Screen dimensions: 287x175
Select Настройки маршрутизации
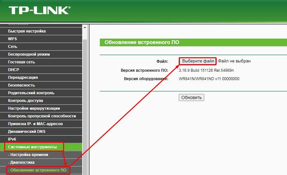41,108
